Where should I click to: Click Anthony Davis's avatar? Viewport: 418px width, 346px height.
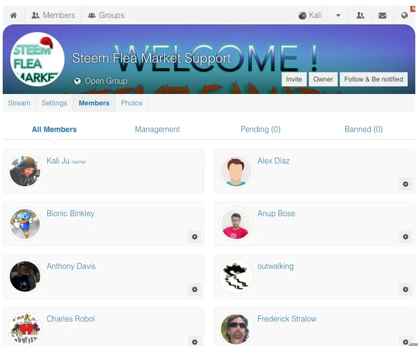coord(25,276)
